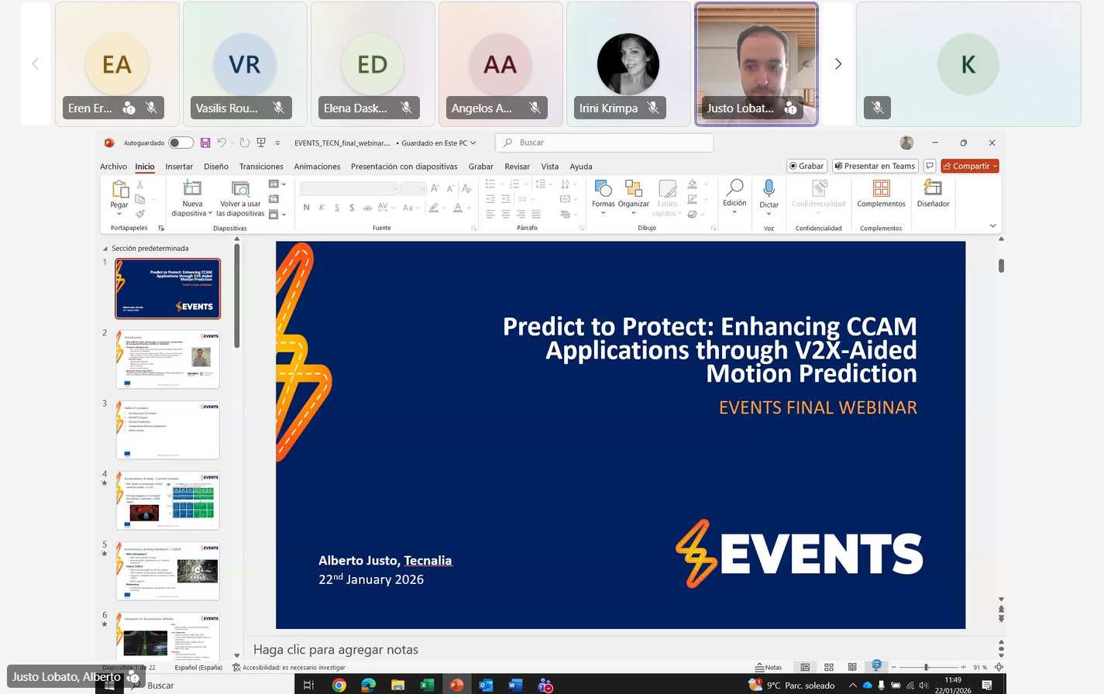Check accessibility status in the status bar

288,667
